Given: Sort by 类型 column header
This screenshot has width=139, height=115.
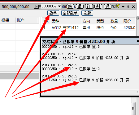Looking at the screenshot, I should coord(102,21).
